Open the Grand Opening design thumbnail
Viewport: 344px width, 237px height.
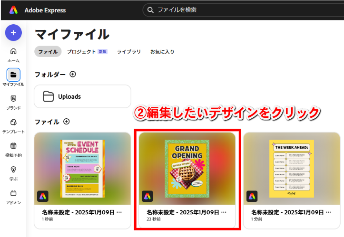(x=187, y=169)
